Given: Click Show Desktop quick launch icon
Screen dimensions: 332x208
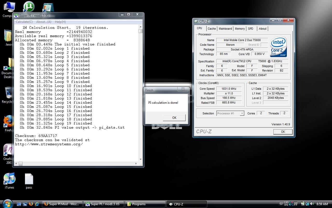Looking at the screenshot, I should point(19,204).
